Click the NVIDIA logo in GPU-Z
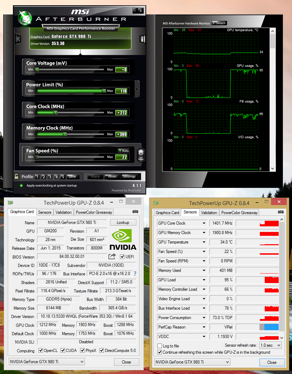Viewport: 292px width, 374px height. click(x=123, y=239)
